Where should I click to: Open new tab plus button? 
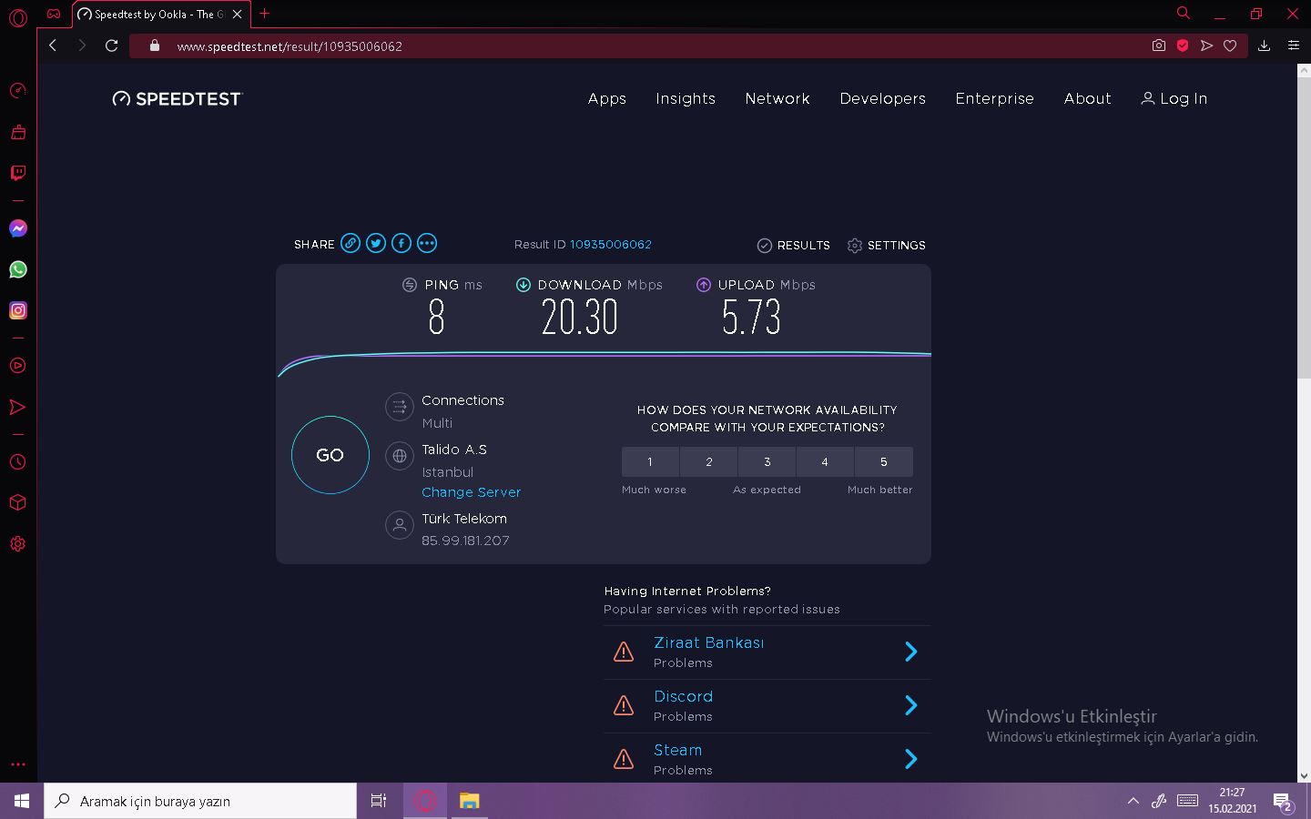(264, 14)
